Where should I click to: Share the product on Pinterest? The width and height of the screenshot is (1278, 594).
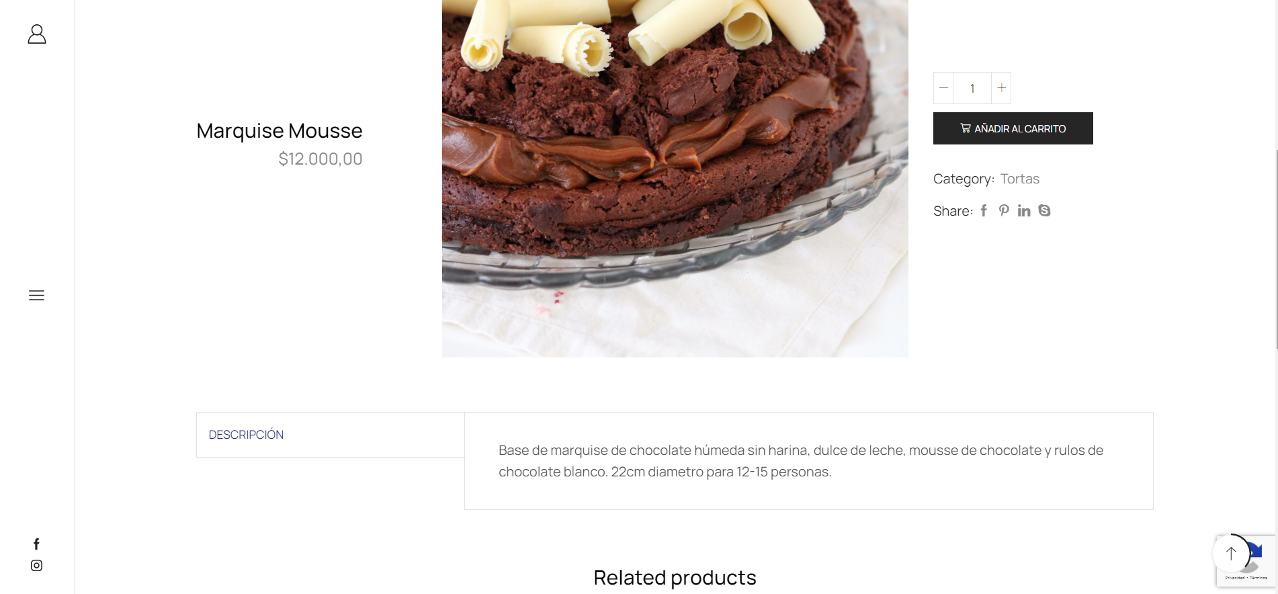(1004, 211)
